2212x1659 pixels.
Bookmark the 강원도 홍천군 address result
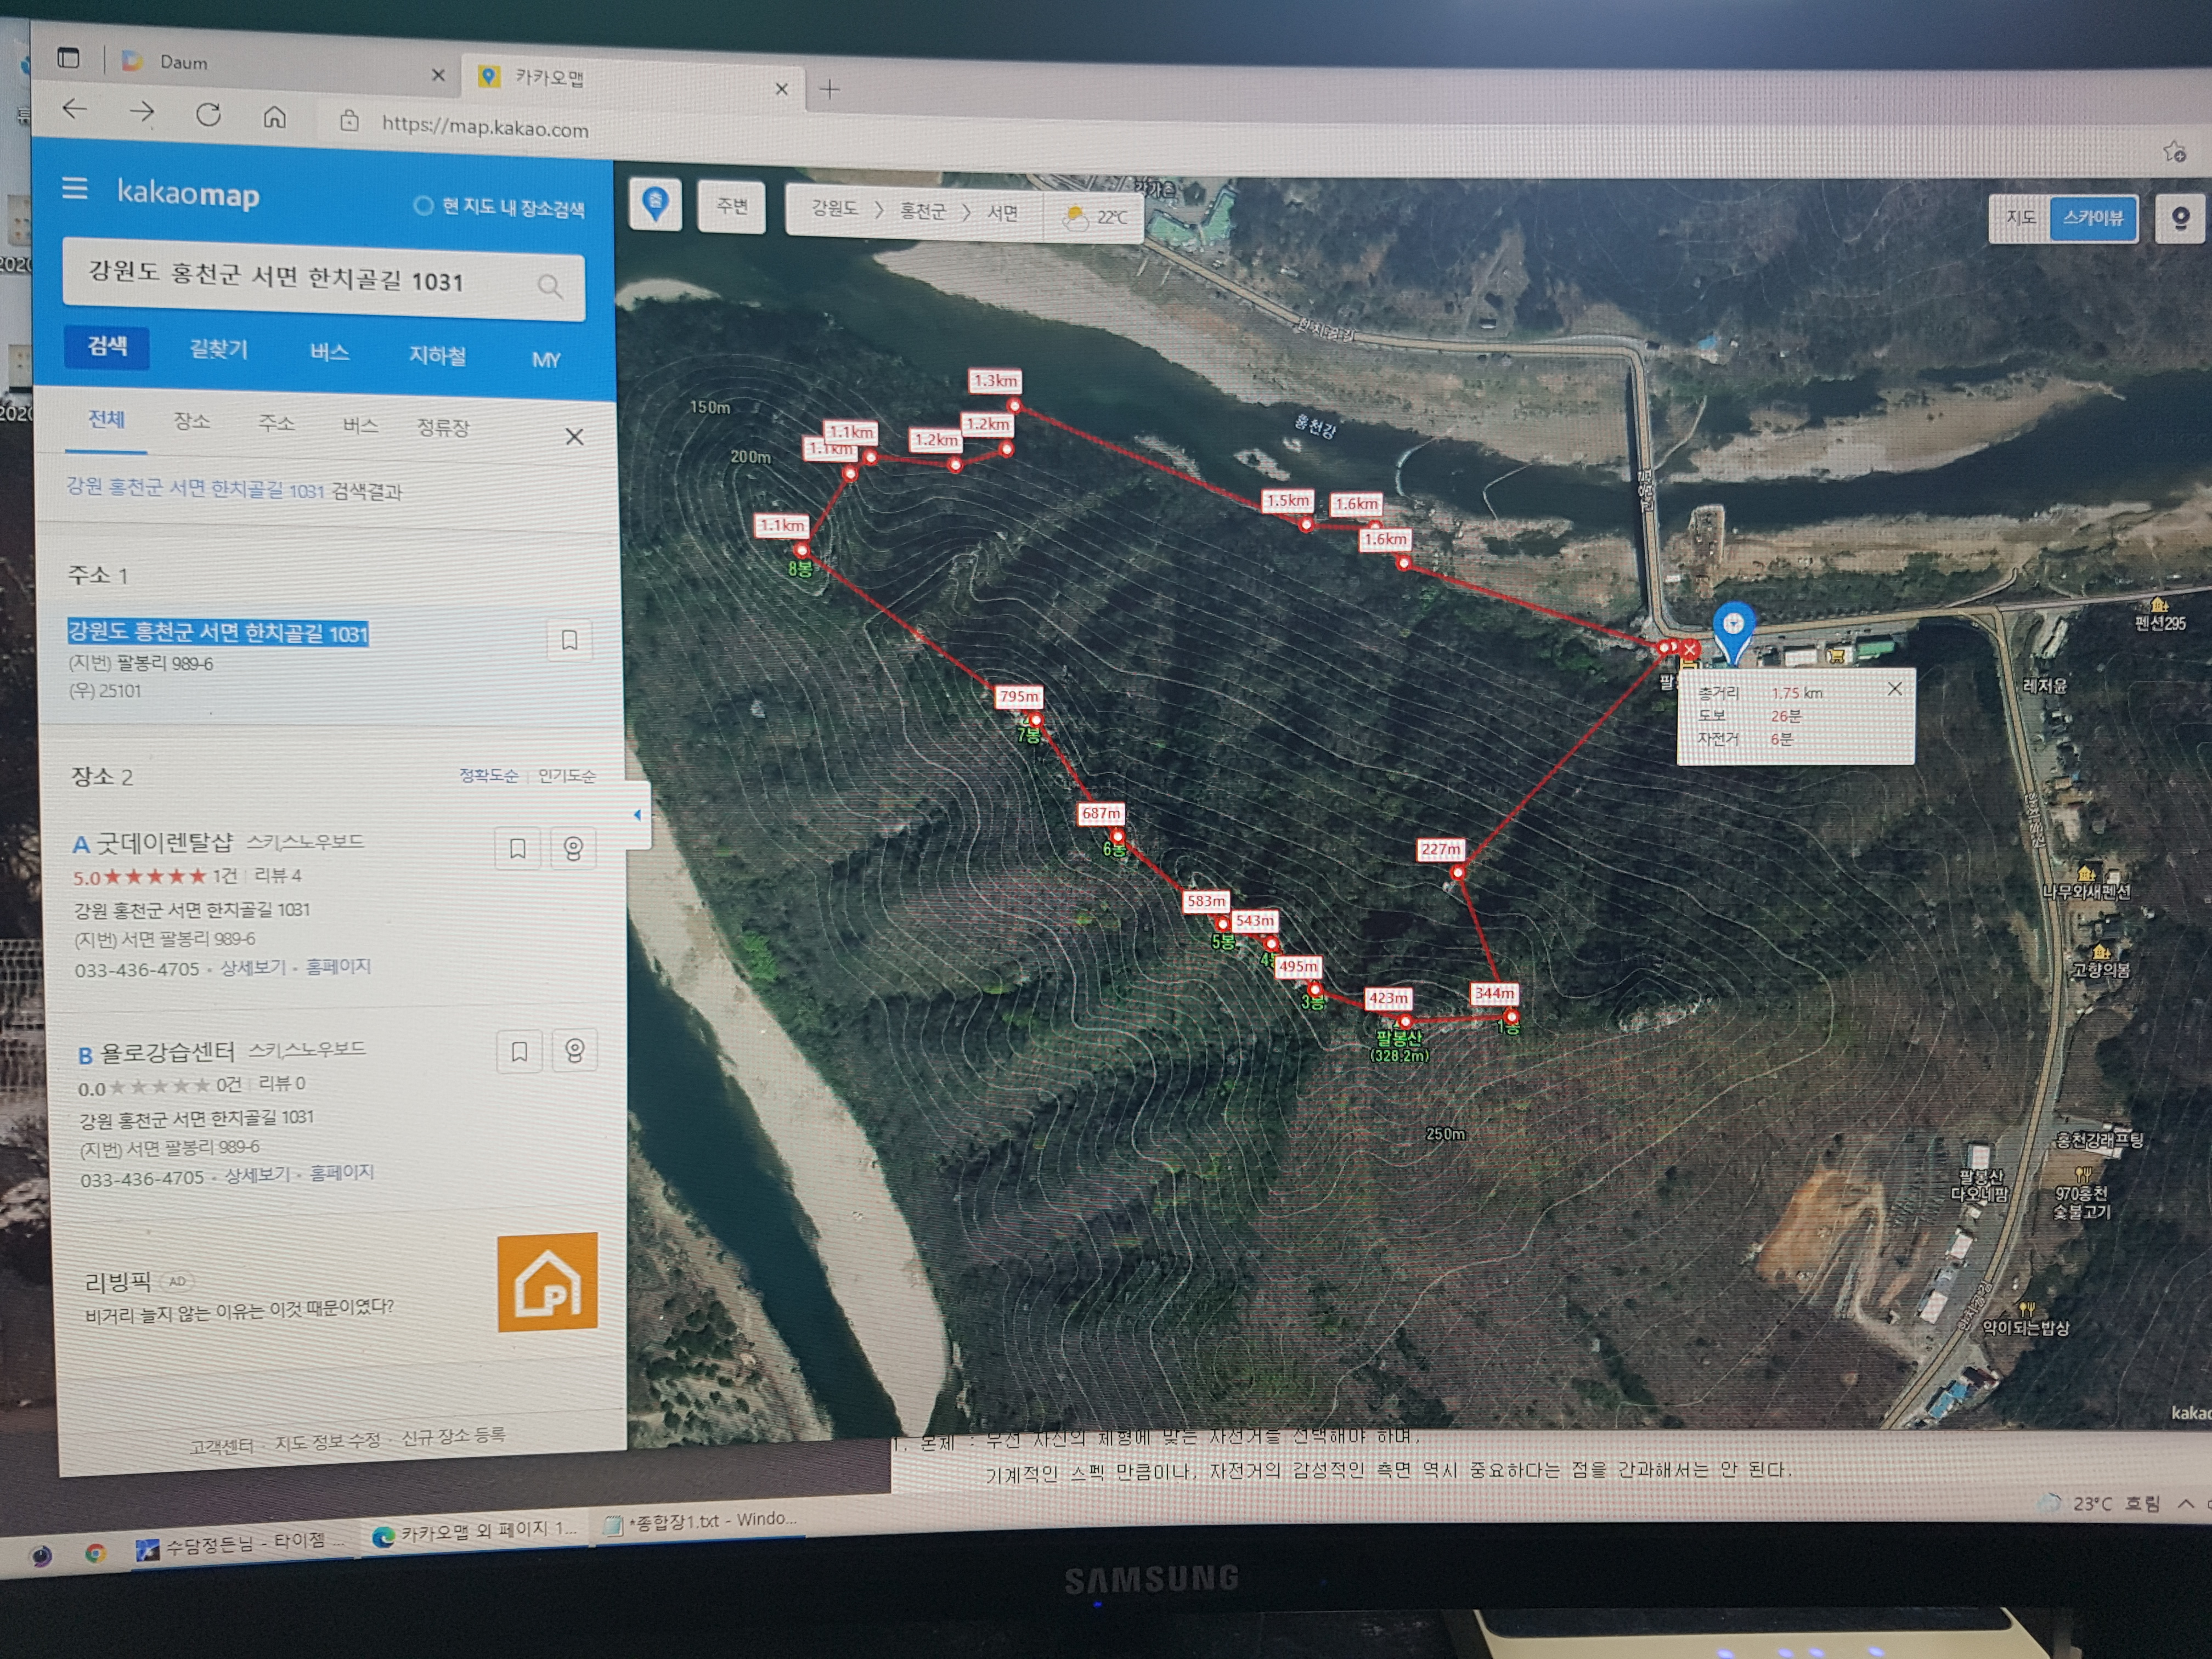(569, 640)
